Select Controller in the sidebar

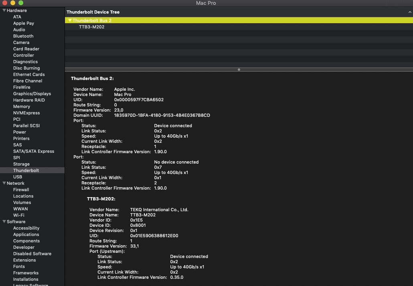(23, 55)
